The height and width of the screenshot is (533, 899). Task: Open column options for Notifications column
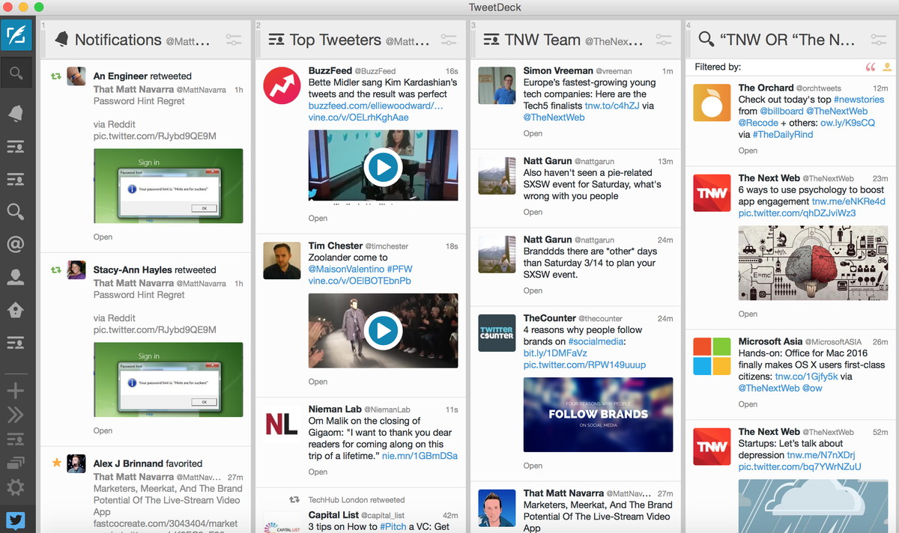tap(234, 40)
